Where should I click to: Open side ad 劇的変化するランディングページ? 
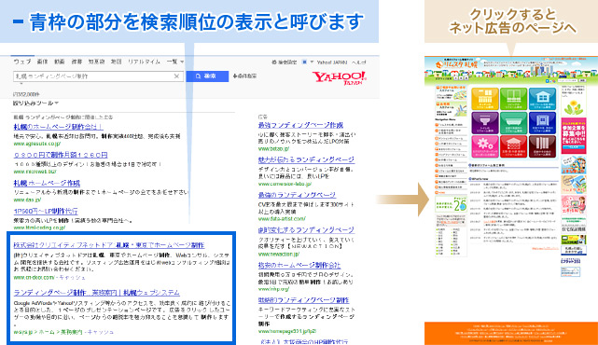pos(306,230)
